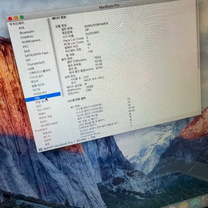Screen dimensions: 208x208
Task: Open the SATA/SATA Expr... entry
Action: 38,54
